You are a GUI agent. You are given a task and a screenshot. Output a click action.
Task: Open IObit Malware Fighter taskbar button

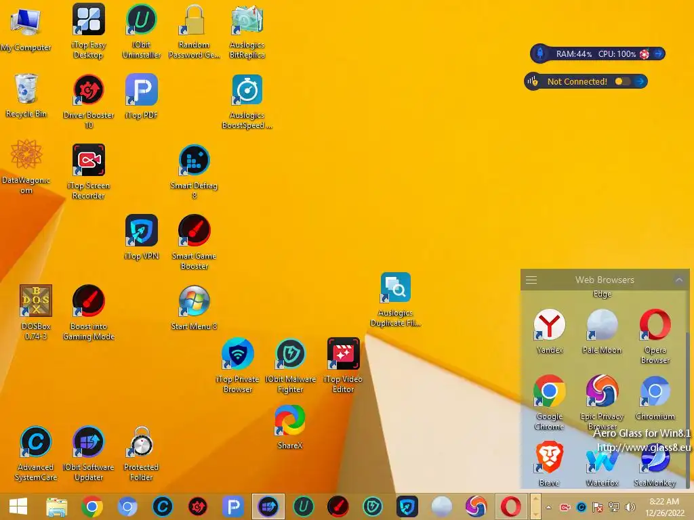(373, 506)
